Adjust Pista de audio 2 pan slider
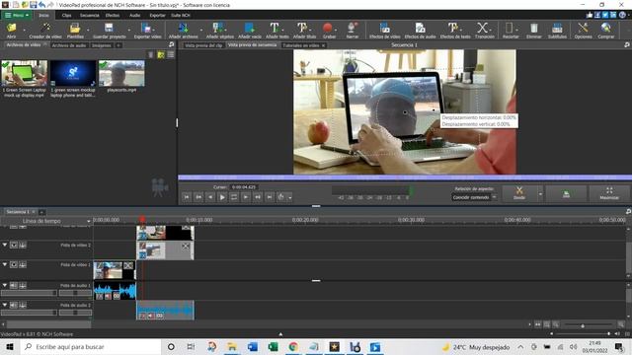Image resolution: width=632 pixels, height=355 pixels. click(75, 313)
